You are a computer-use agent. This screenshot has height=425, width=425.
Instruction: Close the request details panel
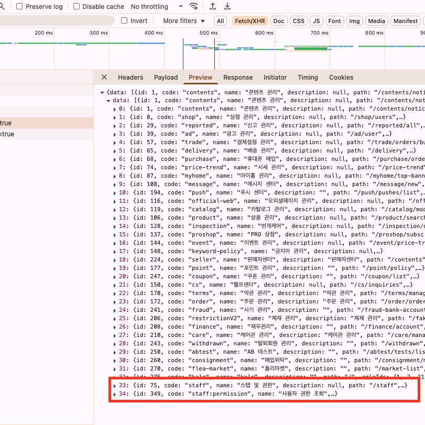click(104, 77)
